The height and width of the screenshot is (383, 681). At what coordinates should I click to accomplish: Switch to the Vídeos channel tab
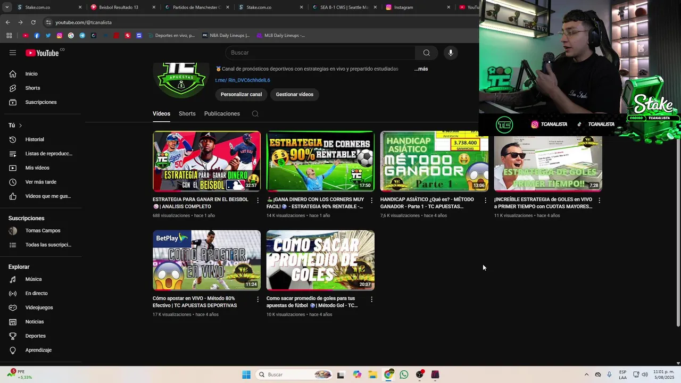click(x=161, y=114)
